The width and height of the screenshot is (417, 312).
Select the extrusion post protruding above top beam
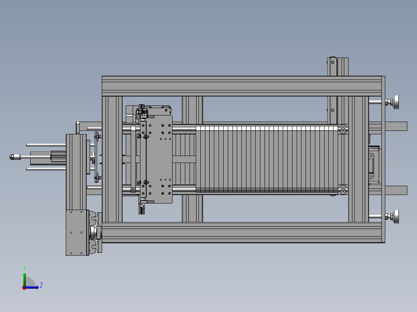coord(338,66)
